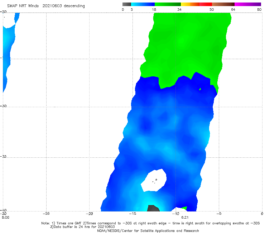Viewport: 265px width, 233px height.
Task: Click the color bar label '64'
Action: click(233, 10)
